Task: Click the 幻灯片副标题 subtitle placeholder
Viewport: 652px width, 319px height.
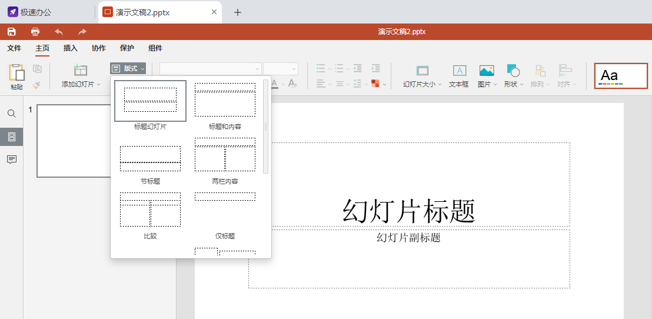Action: 409,237
